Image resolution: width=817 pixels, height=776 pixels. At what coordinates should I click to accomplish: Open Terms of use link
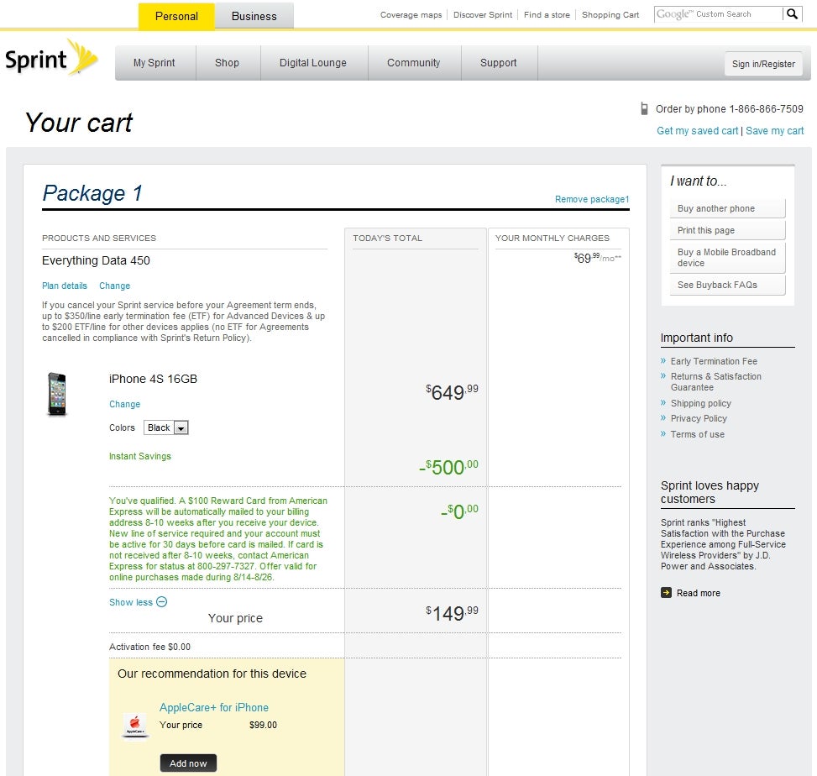click(697, 434)
